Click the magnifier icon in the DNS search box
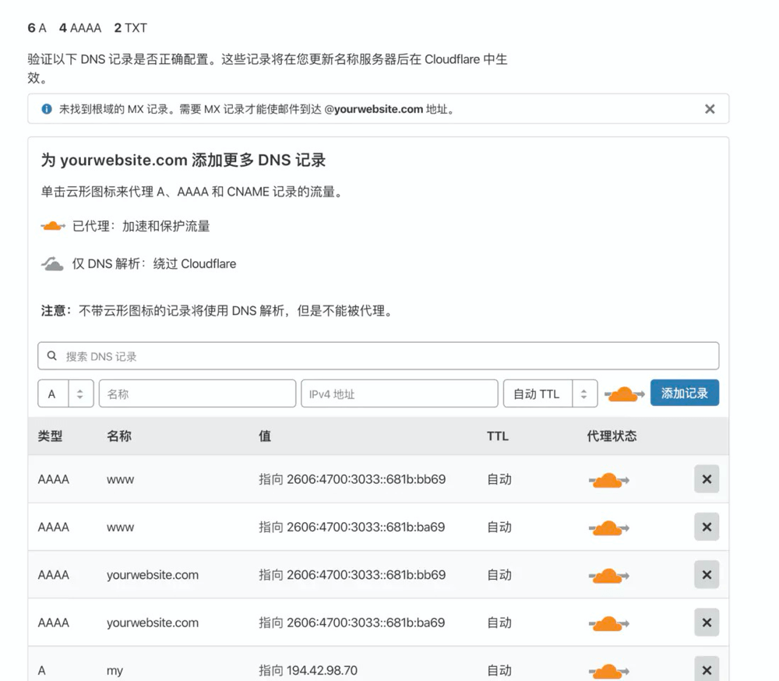 click(51, 356)
